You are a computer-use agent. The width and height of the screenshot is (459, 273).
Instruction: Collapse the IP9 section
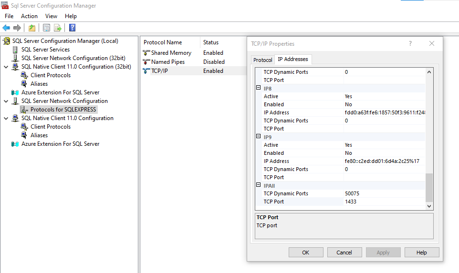point(259,137)
